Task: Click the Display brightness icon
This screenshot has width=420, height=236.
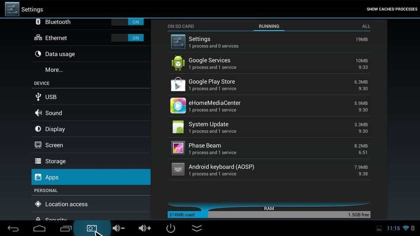Action: coord(38,129)
